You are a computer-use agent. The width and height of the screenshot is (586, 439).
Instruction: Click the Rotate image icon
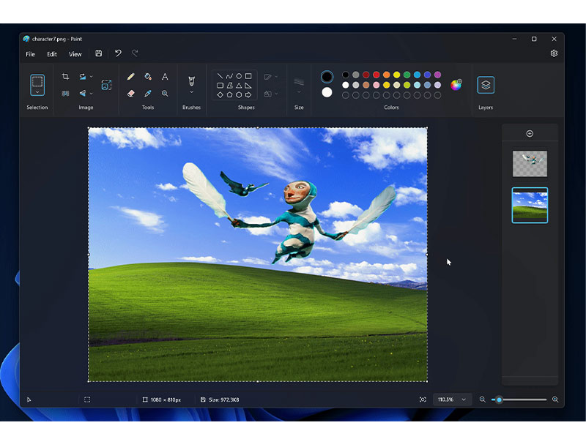pyautogui.click(x=83, y=77)
